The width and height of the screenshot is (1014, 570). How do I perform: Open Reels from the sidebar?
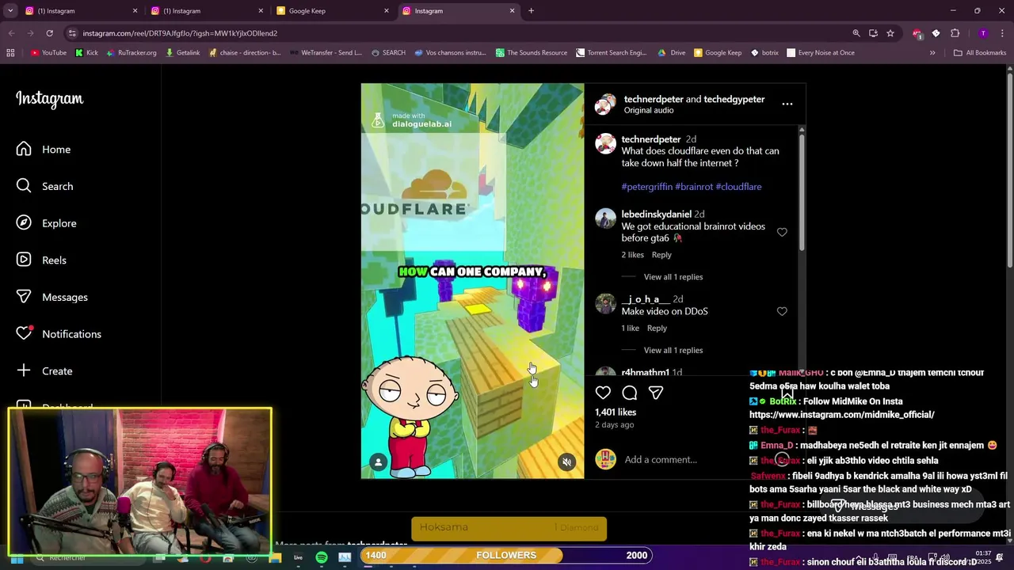pos(44,260)
